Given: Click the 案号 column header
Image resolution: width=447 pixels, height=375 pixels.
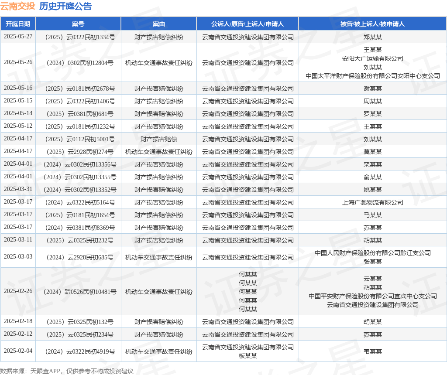Looking at the screenshot, I should point(78,24).
